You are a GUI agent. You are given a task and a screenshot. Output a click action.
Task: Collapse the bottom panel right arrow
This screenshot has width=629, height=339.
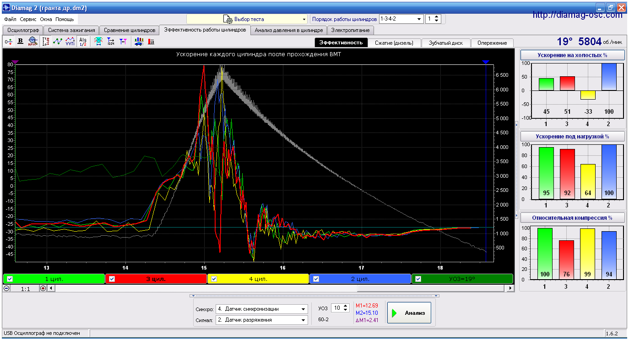tap(436, 296)
